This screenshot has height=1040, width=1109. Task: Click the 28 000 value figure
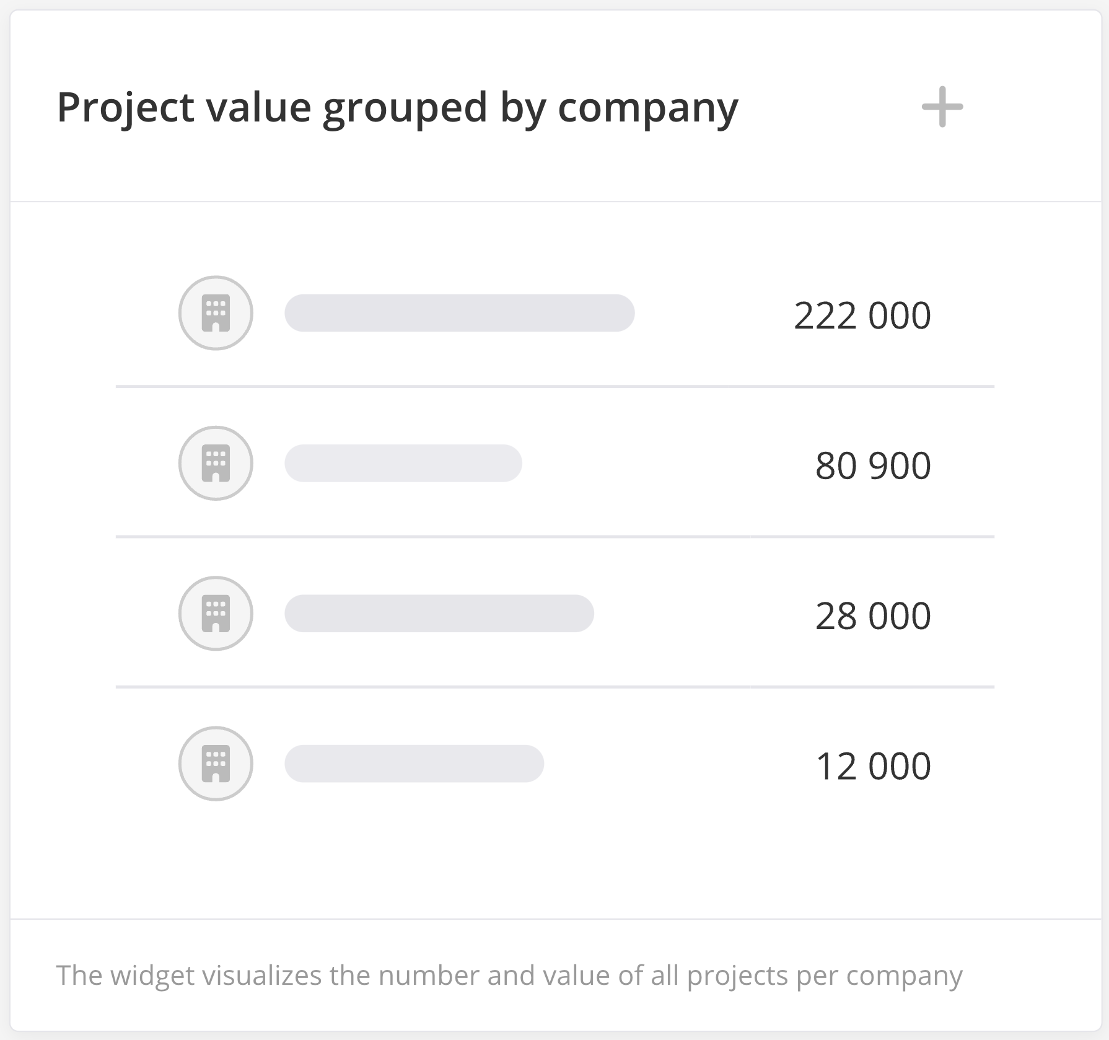tap(872, 616)
